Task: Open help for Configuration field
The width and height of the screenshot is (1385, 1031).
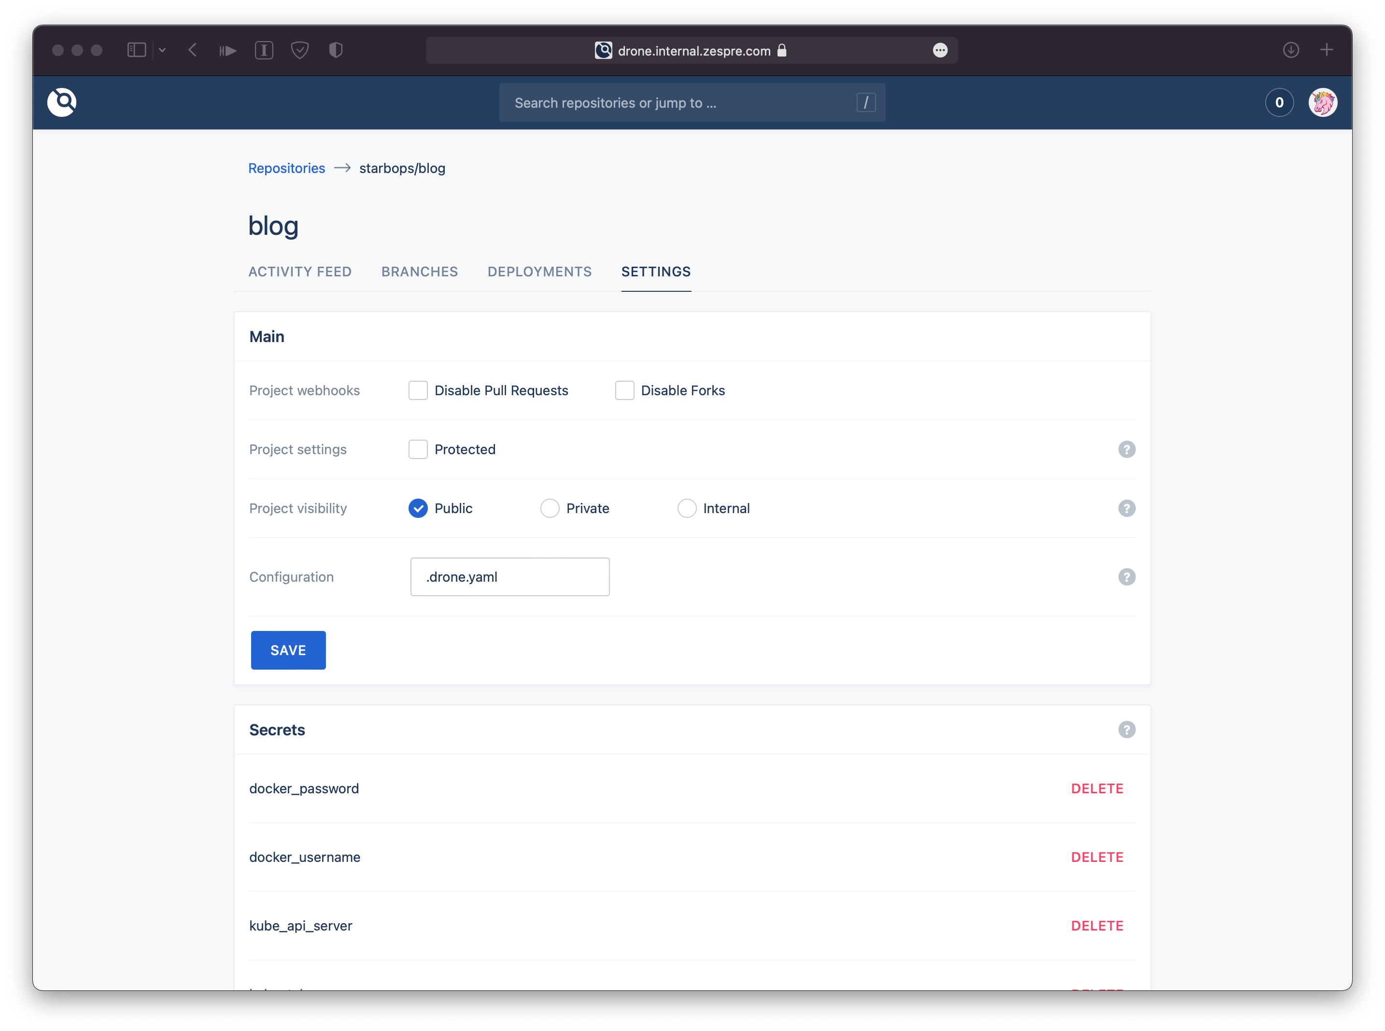Action: (x=1126, y=577)
